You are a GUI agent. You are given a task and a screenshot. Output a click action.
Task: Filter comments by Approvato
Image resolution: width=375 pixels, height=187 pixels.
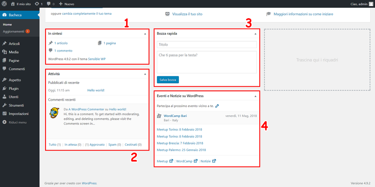tap(95, 145)
